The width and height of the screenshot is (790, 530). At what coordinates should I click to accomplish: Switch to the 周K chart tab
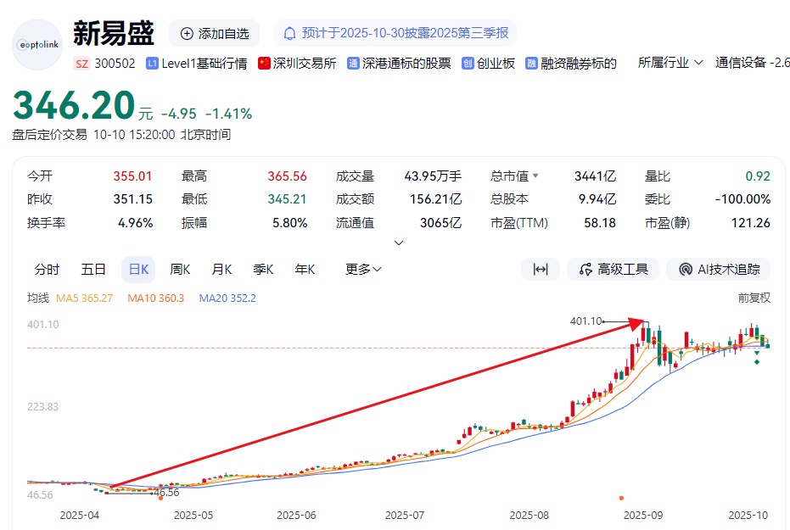[x=180, y=270]
